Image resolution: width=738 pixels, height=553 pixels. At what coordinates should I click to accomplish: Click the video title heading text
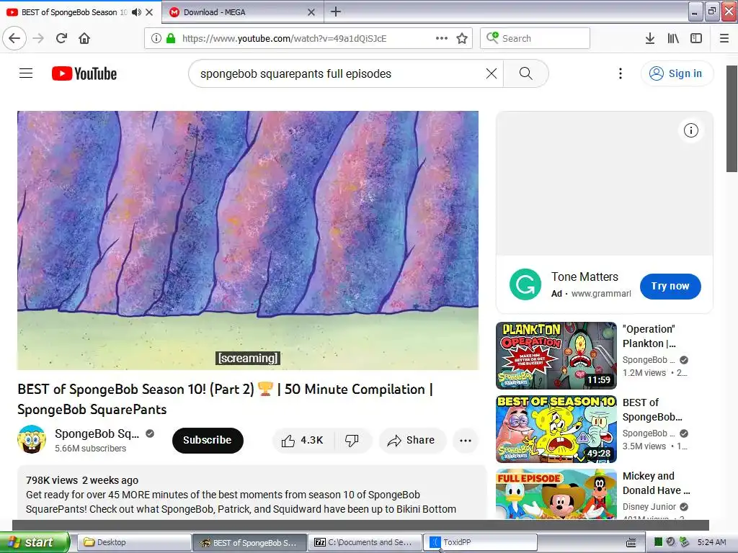225,399
